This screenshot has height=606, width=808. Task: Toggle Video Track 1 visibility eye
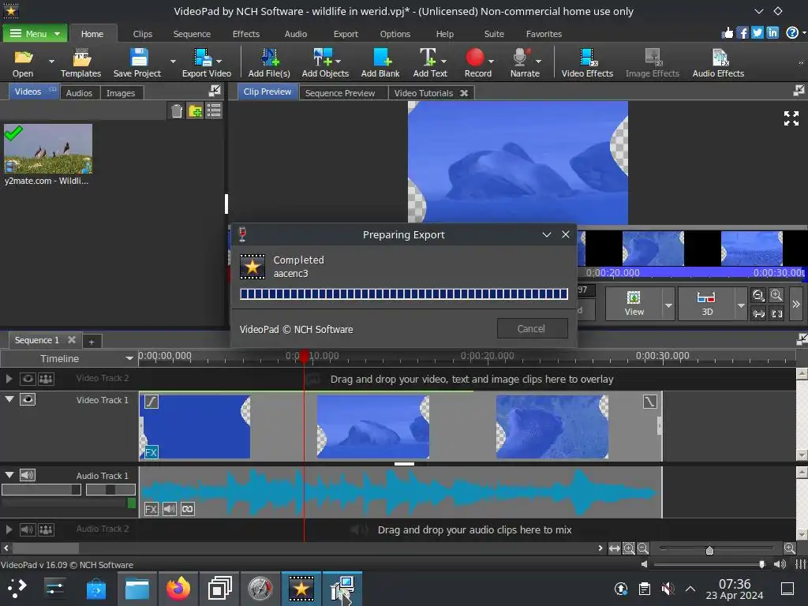(28, 399)
